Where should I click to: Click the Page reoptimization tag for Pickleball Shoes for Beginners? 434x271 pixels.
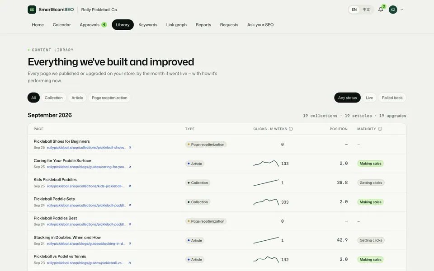tap(206, 145)
